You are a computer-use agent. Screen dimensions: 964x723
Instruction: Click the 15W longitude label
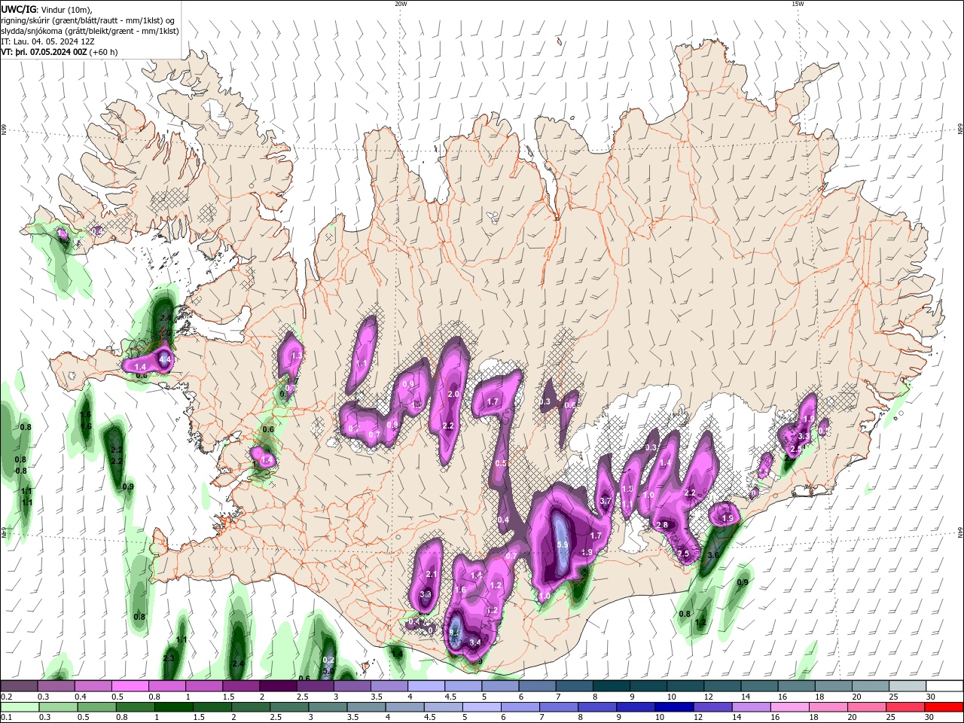click(798, 4)
